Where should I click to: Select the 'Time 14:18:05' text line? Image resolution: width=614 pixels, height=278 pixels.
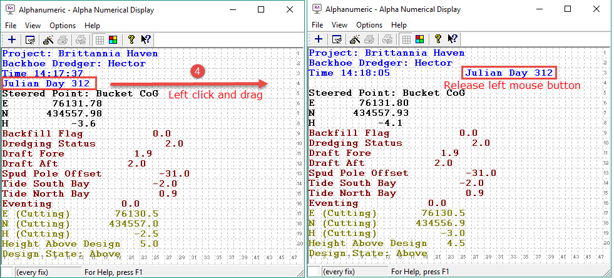point(349,73)
